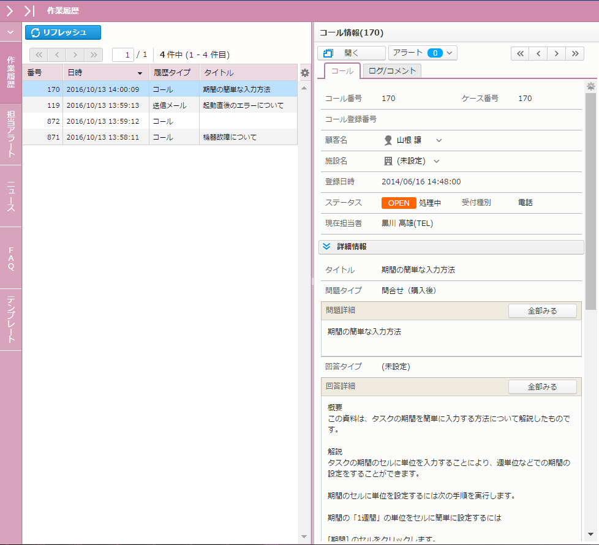
Task: Click the grid settings gear icon
Action: 304,73
